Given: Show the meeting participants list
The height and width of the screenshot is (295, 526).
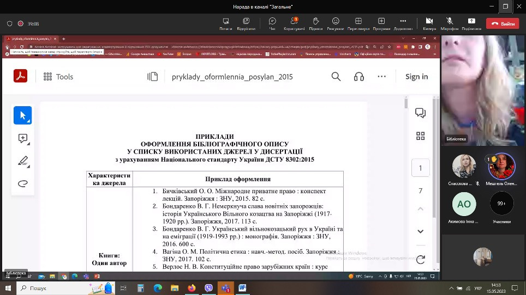Looking at the screenshot, I should [x=294, y=23].
